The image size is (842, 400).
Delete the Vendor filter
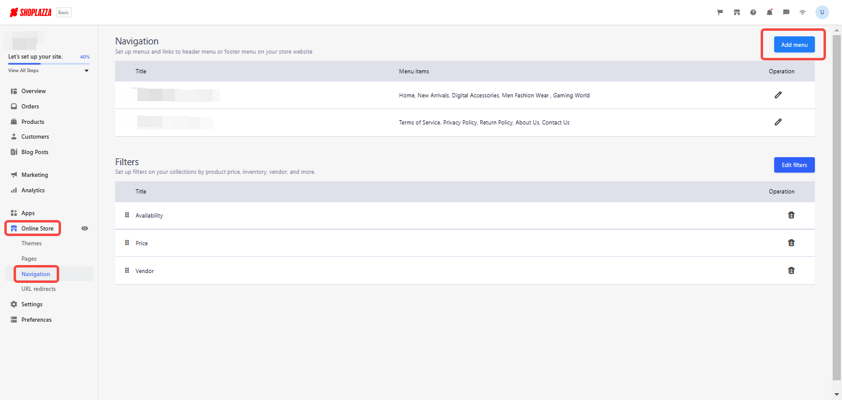coord(791,271)
